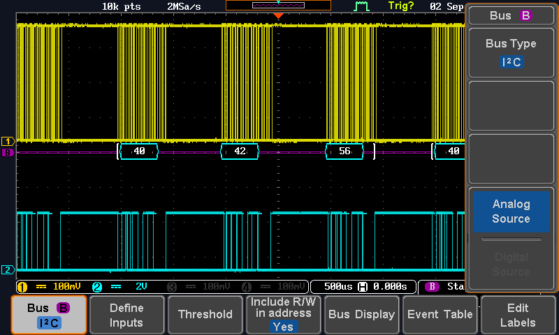Click the green trigger edge icon
Screen dimensions: 559x335
coord(361,6)
